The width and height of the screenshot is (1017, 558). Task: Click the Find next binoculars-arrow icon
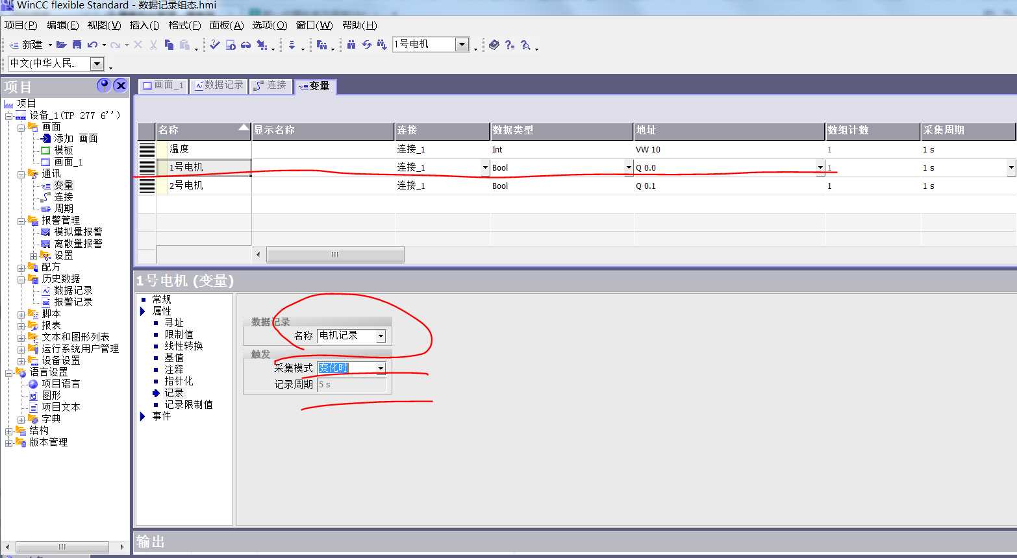pyautogui.click(x=382, y=45)
